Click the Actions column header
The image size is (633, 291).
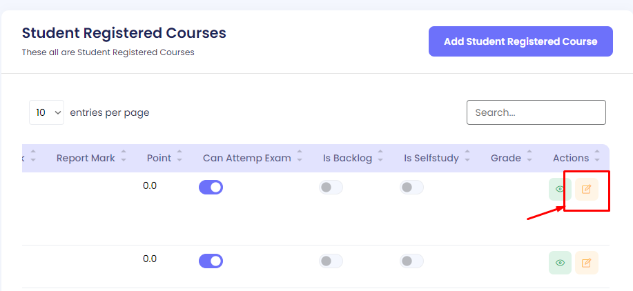coord(571,158)
